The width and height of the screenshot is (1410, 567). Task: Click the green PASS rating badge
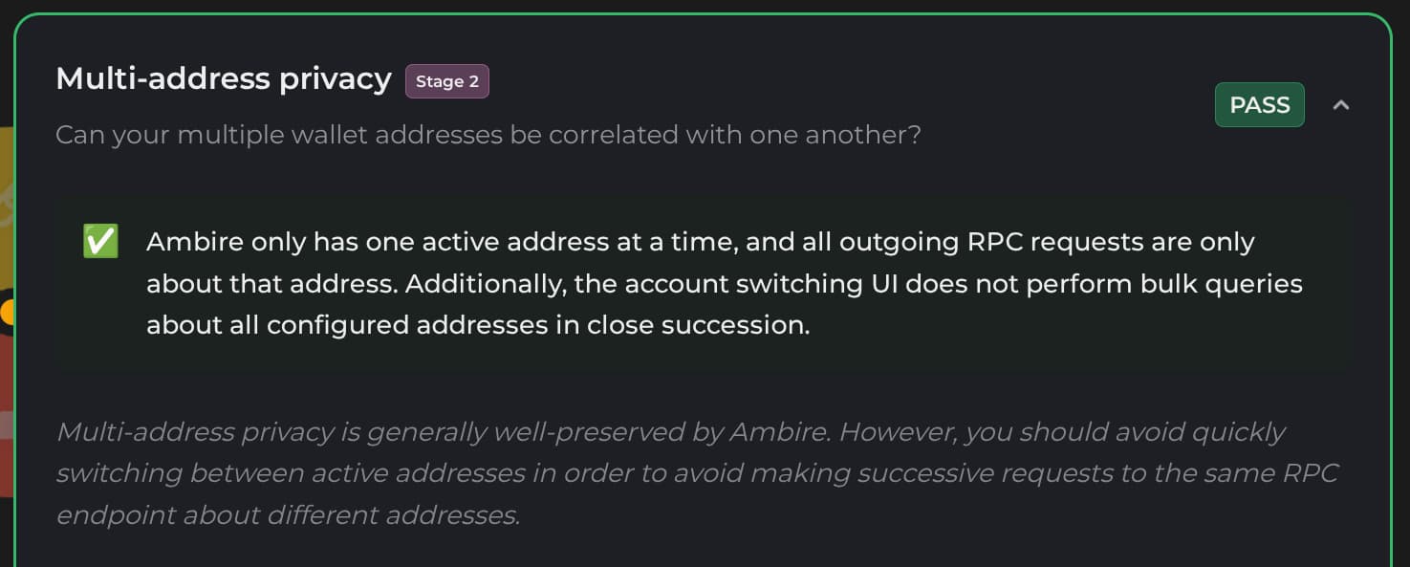[x=1259, y=105]
